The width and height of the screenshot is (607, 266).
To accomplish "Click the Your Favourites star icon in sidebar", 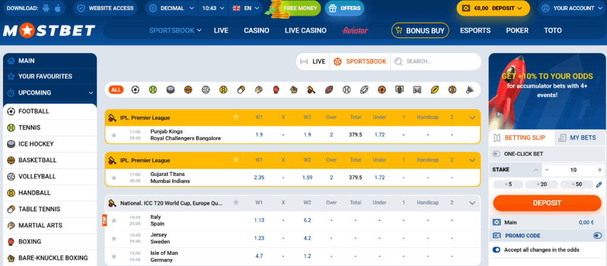I will click(11, 76).
